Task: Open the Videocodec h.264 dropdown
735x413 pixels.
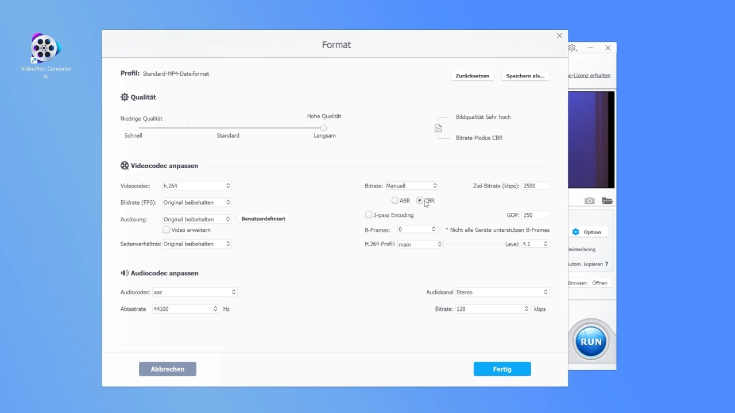Action: 197,186
